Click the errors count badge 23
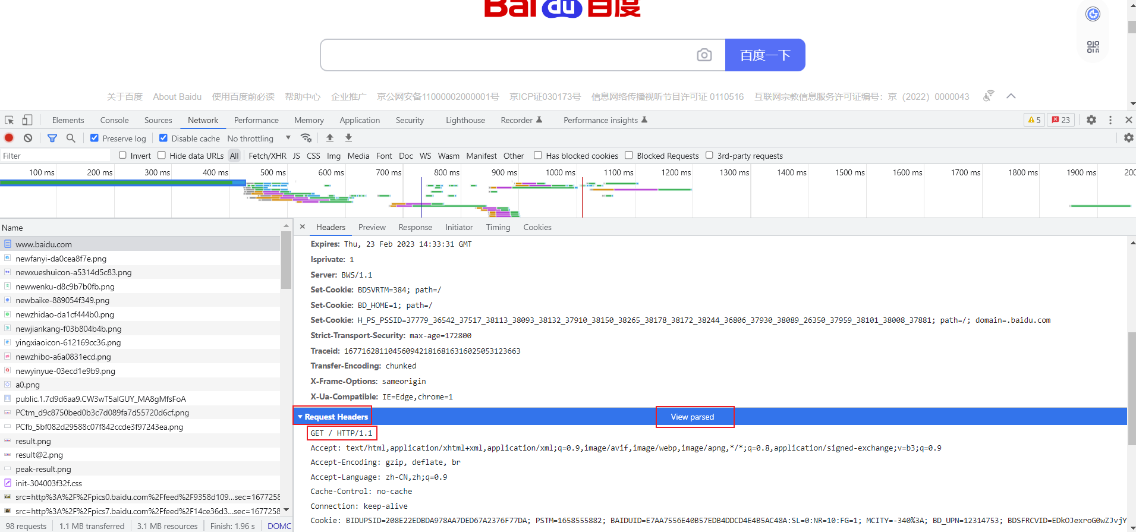The image size is (1136, 532). pyautogui.click(x=1061, y=120)
